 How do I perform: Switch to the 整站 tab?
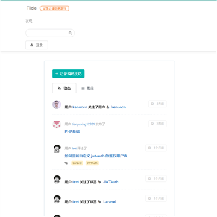click(87, 88)
